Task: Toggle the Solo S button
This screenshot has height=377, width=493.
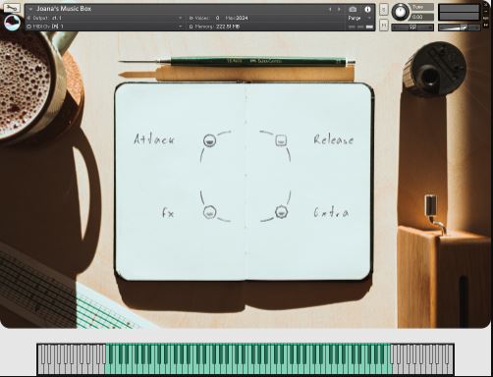Action: pos(384,10)
